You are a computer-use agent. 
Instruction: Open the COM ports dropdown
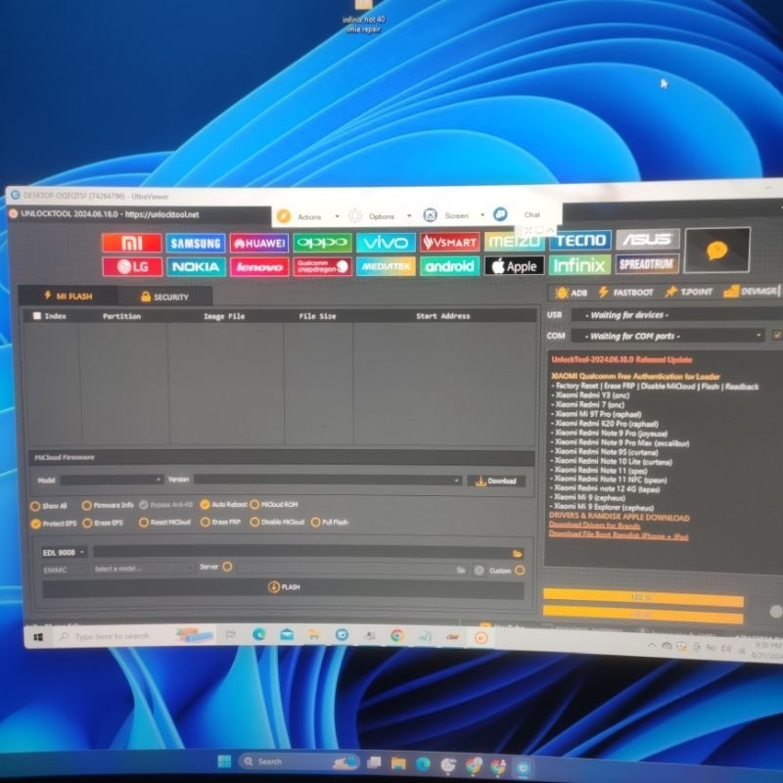click(x=668, y=336)
